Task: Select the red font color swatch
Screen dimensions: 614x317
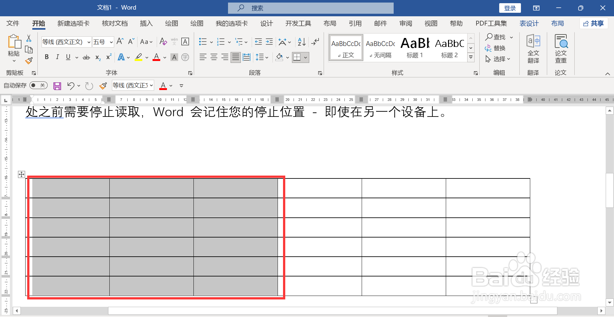Action: tap(156, 57)
